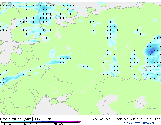Click the 0.1–0.5 mm legend swatch

tap(4, 122)
